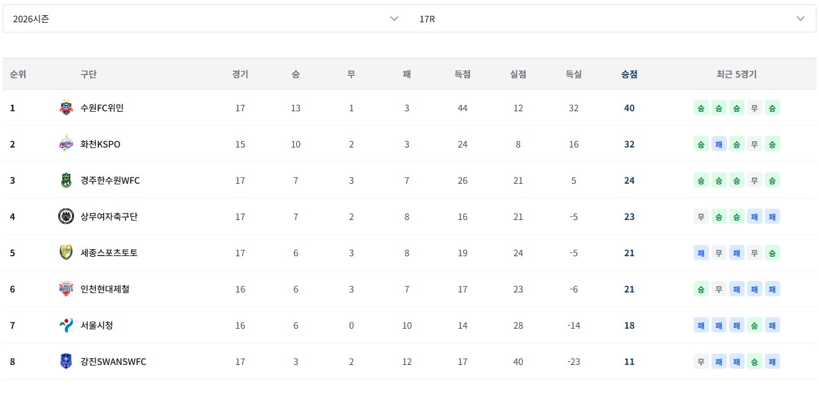
Task: Open the 17R round dropdown
Action: point(613,19)
